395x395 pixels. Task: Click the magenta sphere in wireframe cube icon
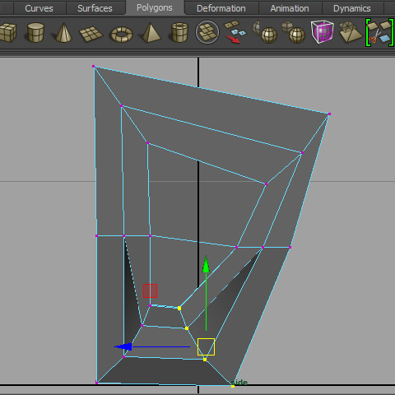(x=323, y=32)
